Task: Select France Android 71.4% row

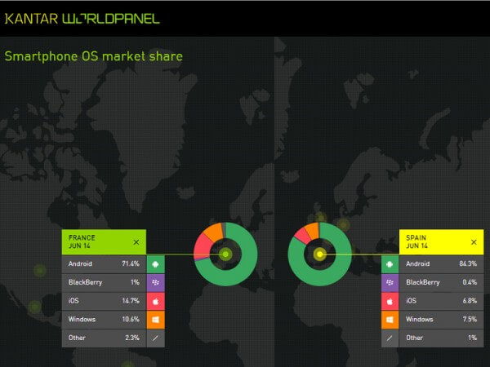Action: tap(104, 264)
